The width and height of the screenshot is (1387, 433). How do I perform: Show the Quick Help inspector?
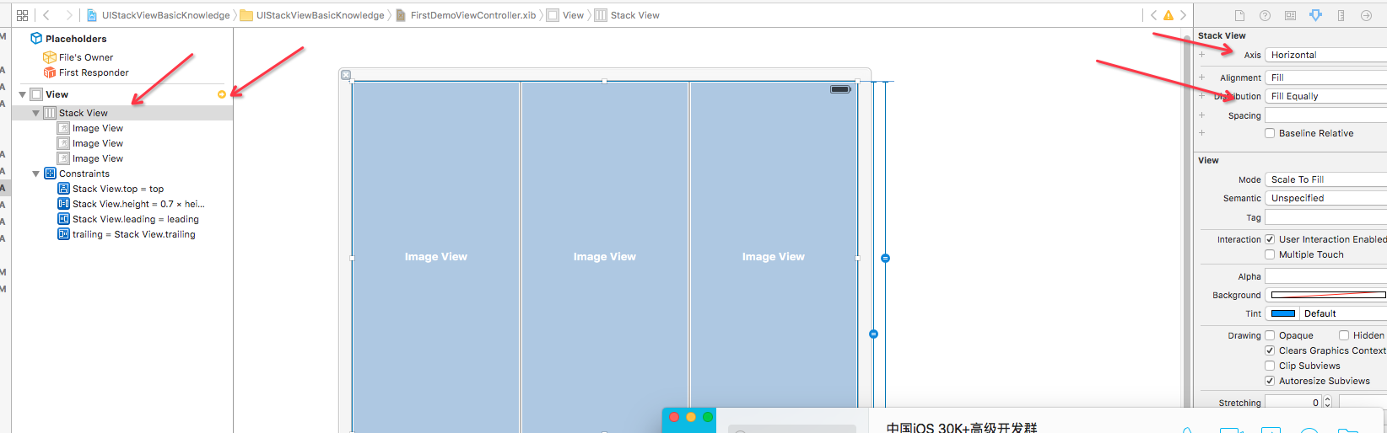click(1265, 15)
